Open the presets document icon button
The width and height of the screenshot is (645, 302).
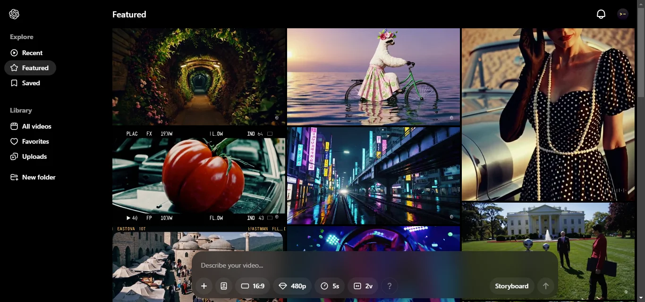coord(224,286)
